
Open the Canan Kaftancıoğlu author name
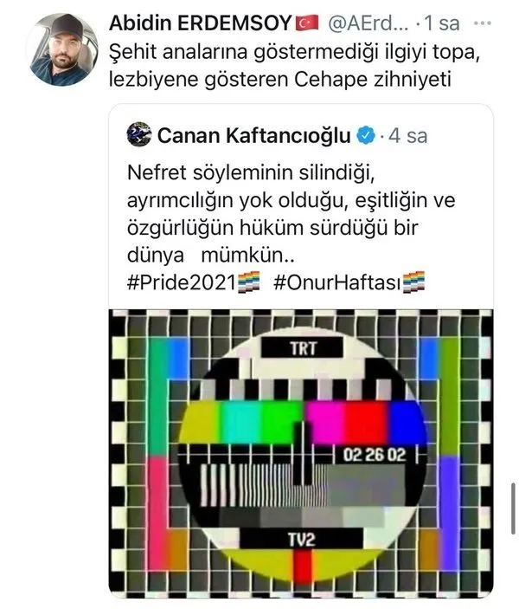[253, 135]
